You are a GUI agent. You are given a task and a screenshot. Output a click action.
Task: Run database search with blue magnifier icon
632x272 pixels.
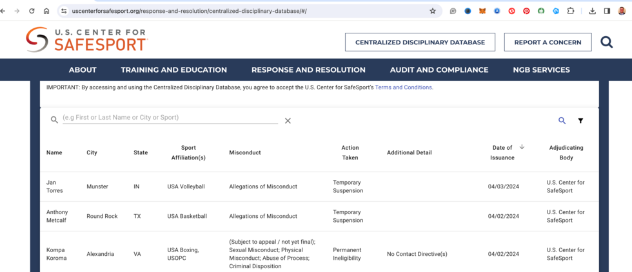click(x=562, y=120)
